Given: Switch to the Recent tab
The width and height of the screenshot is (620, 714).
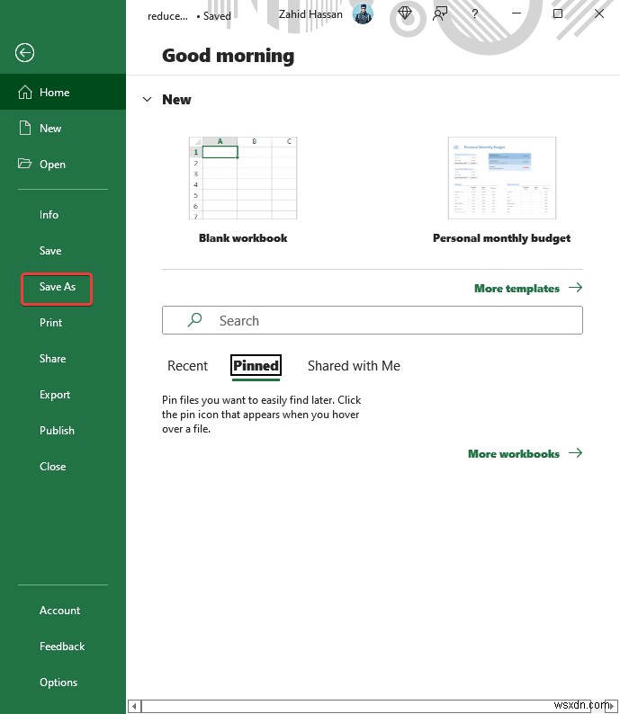Looking at the screenshot, I should point(187,366).
